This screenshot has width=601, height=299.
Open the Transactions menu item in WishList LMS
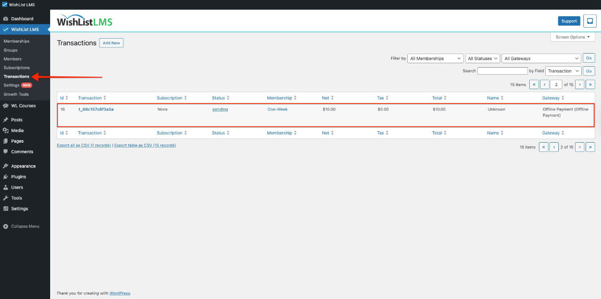pyautogui.click(x=17, y=76)
